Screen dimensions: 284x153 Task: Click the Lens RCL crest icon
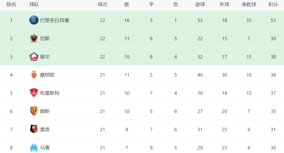[x=34, y=111]
